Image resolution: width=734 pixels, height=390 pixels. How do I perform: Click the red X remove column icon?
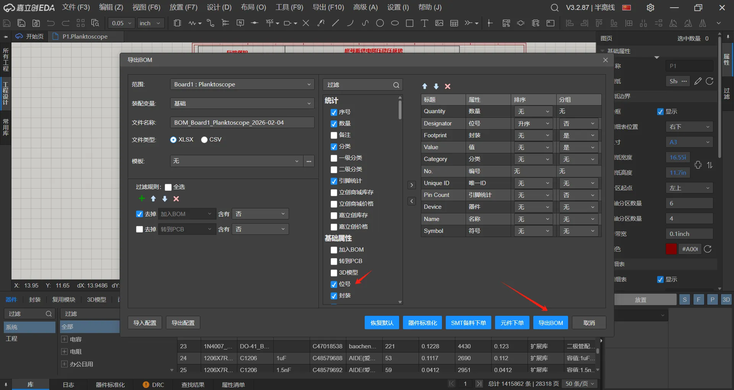(x=448, y=86)
